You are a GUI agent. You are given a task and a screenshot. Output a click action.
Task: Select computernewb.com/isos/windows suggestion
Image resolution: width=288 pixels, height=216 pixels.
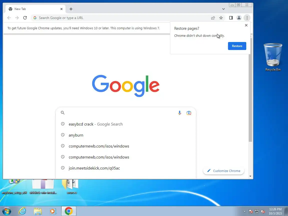click(126, 146)
